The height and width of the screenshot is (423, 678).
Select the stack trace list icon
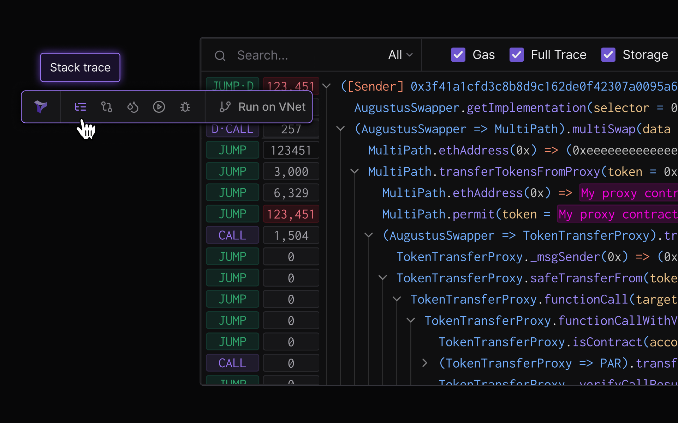point(80,106)
